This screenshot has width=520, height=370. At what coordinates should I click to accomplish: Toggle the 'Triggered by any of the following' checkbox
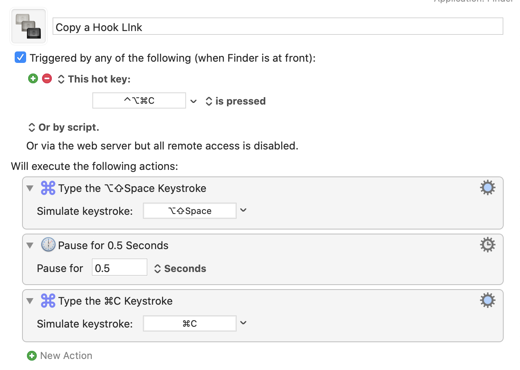(20, 58)
